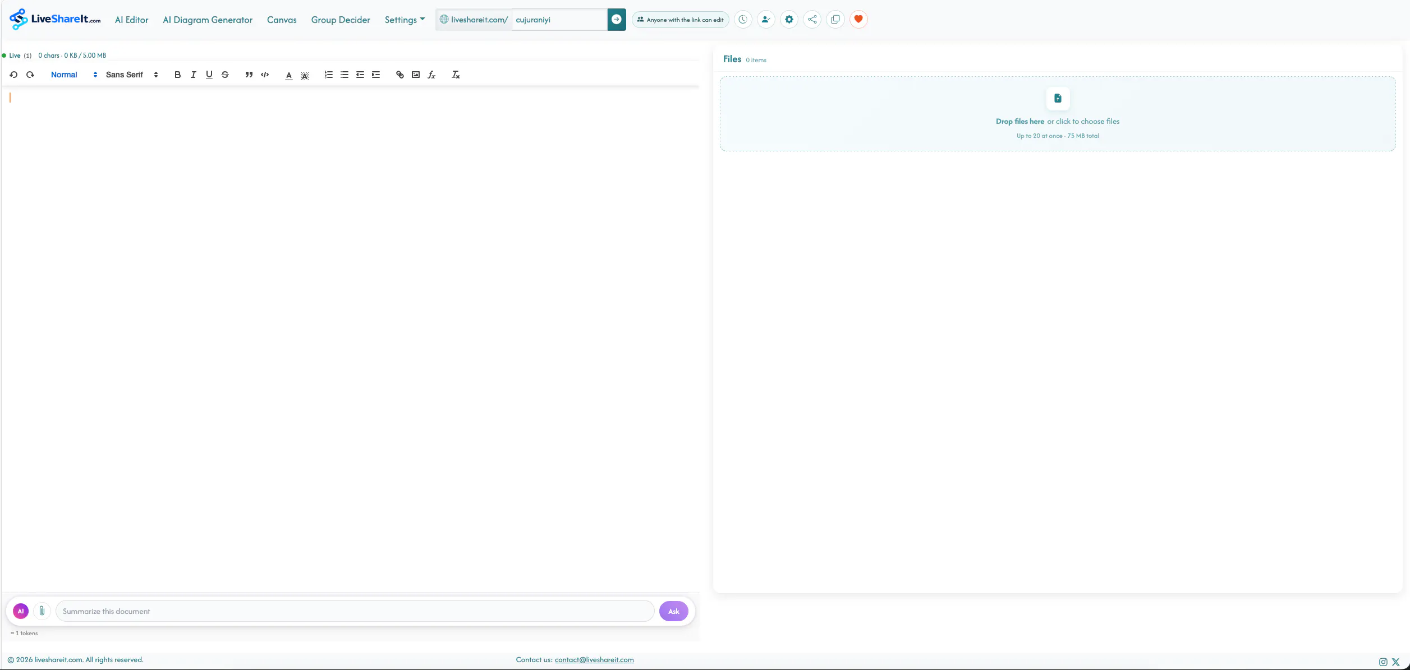This screenshot has height=670, width=1410.
Task: Open the text color picker
Action: (289, 75)
